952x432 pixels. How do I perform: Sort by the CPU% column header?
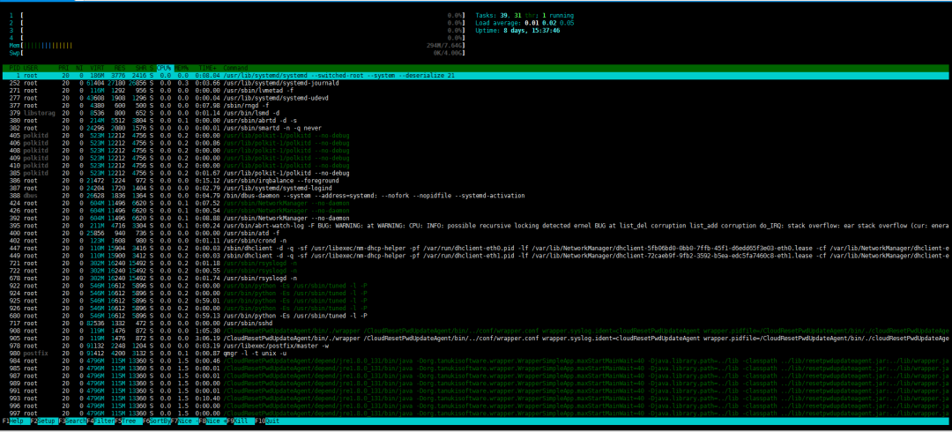pos(164,67)
